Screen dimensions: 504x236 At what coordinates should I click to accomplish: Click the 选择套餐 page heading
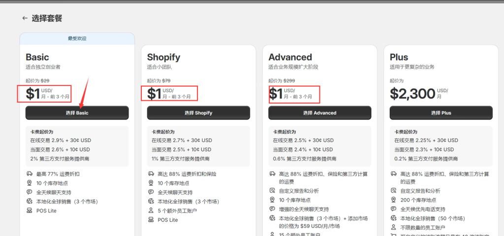tap(47, 18)
